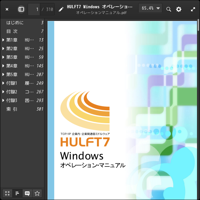Image resolution: width=200 pixels, height=200 pixels.
Task: Expand the 付録3 outline node
Action: pyautogui.click(x=3, y=100)
